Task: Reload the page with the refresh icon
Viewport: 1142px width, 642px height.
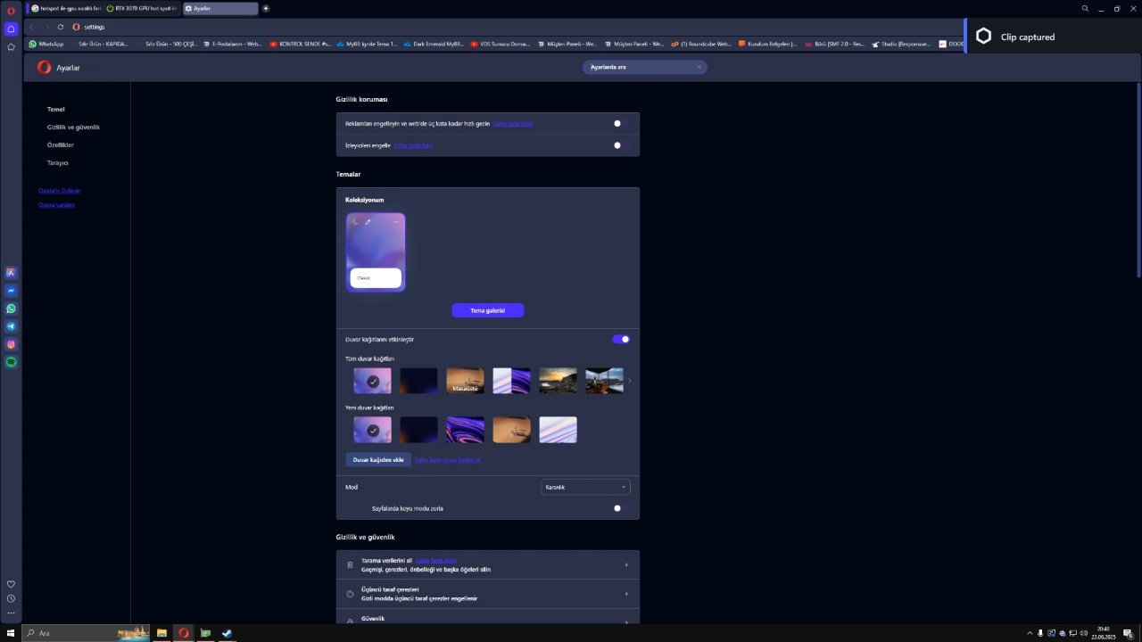Action: point(61,27)
